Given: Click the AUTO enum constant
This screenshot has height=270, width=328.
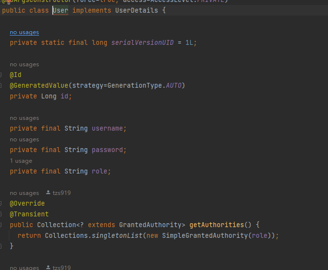Looking at the screenshot, I should (174, 86).
